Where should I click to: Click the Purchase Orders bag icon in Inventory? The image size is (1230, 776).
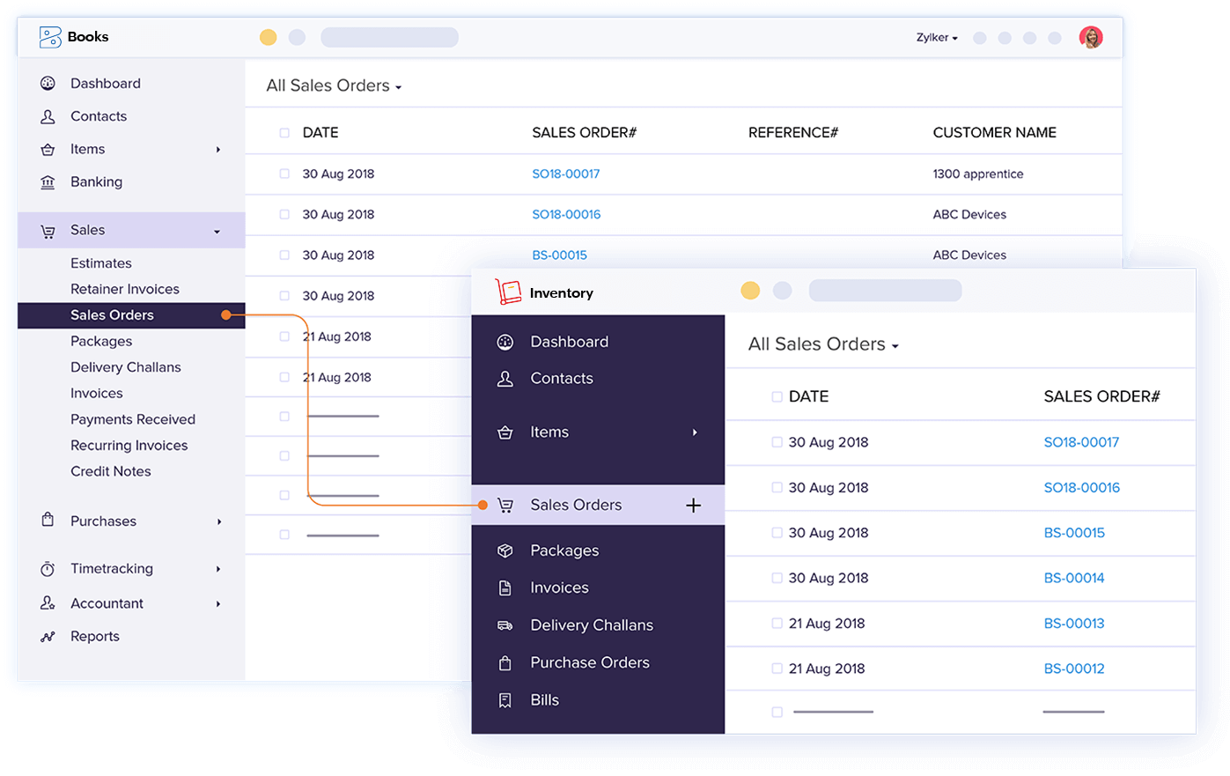tap(505, 663)
